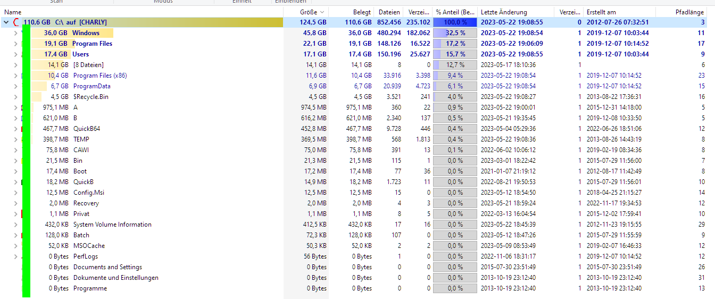
Task: Expand the System Volume Information folder
Action: tap(15, 225)
